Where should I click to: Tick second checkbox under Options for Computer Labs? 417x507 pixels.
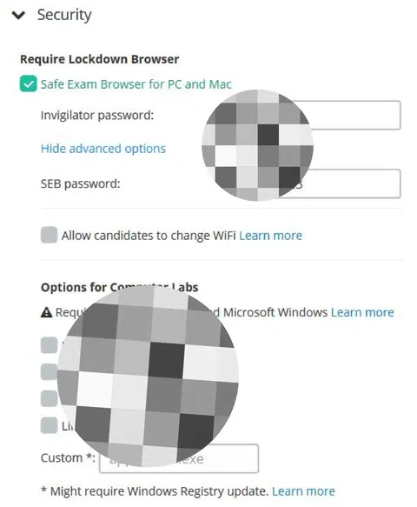click(x=50, y=372)
